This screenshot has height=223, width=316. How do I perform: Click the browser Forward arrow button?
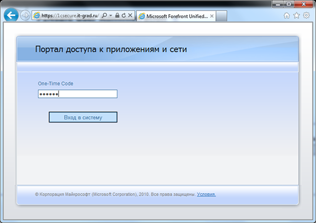[25, 15]
